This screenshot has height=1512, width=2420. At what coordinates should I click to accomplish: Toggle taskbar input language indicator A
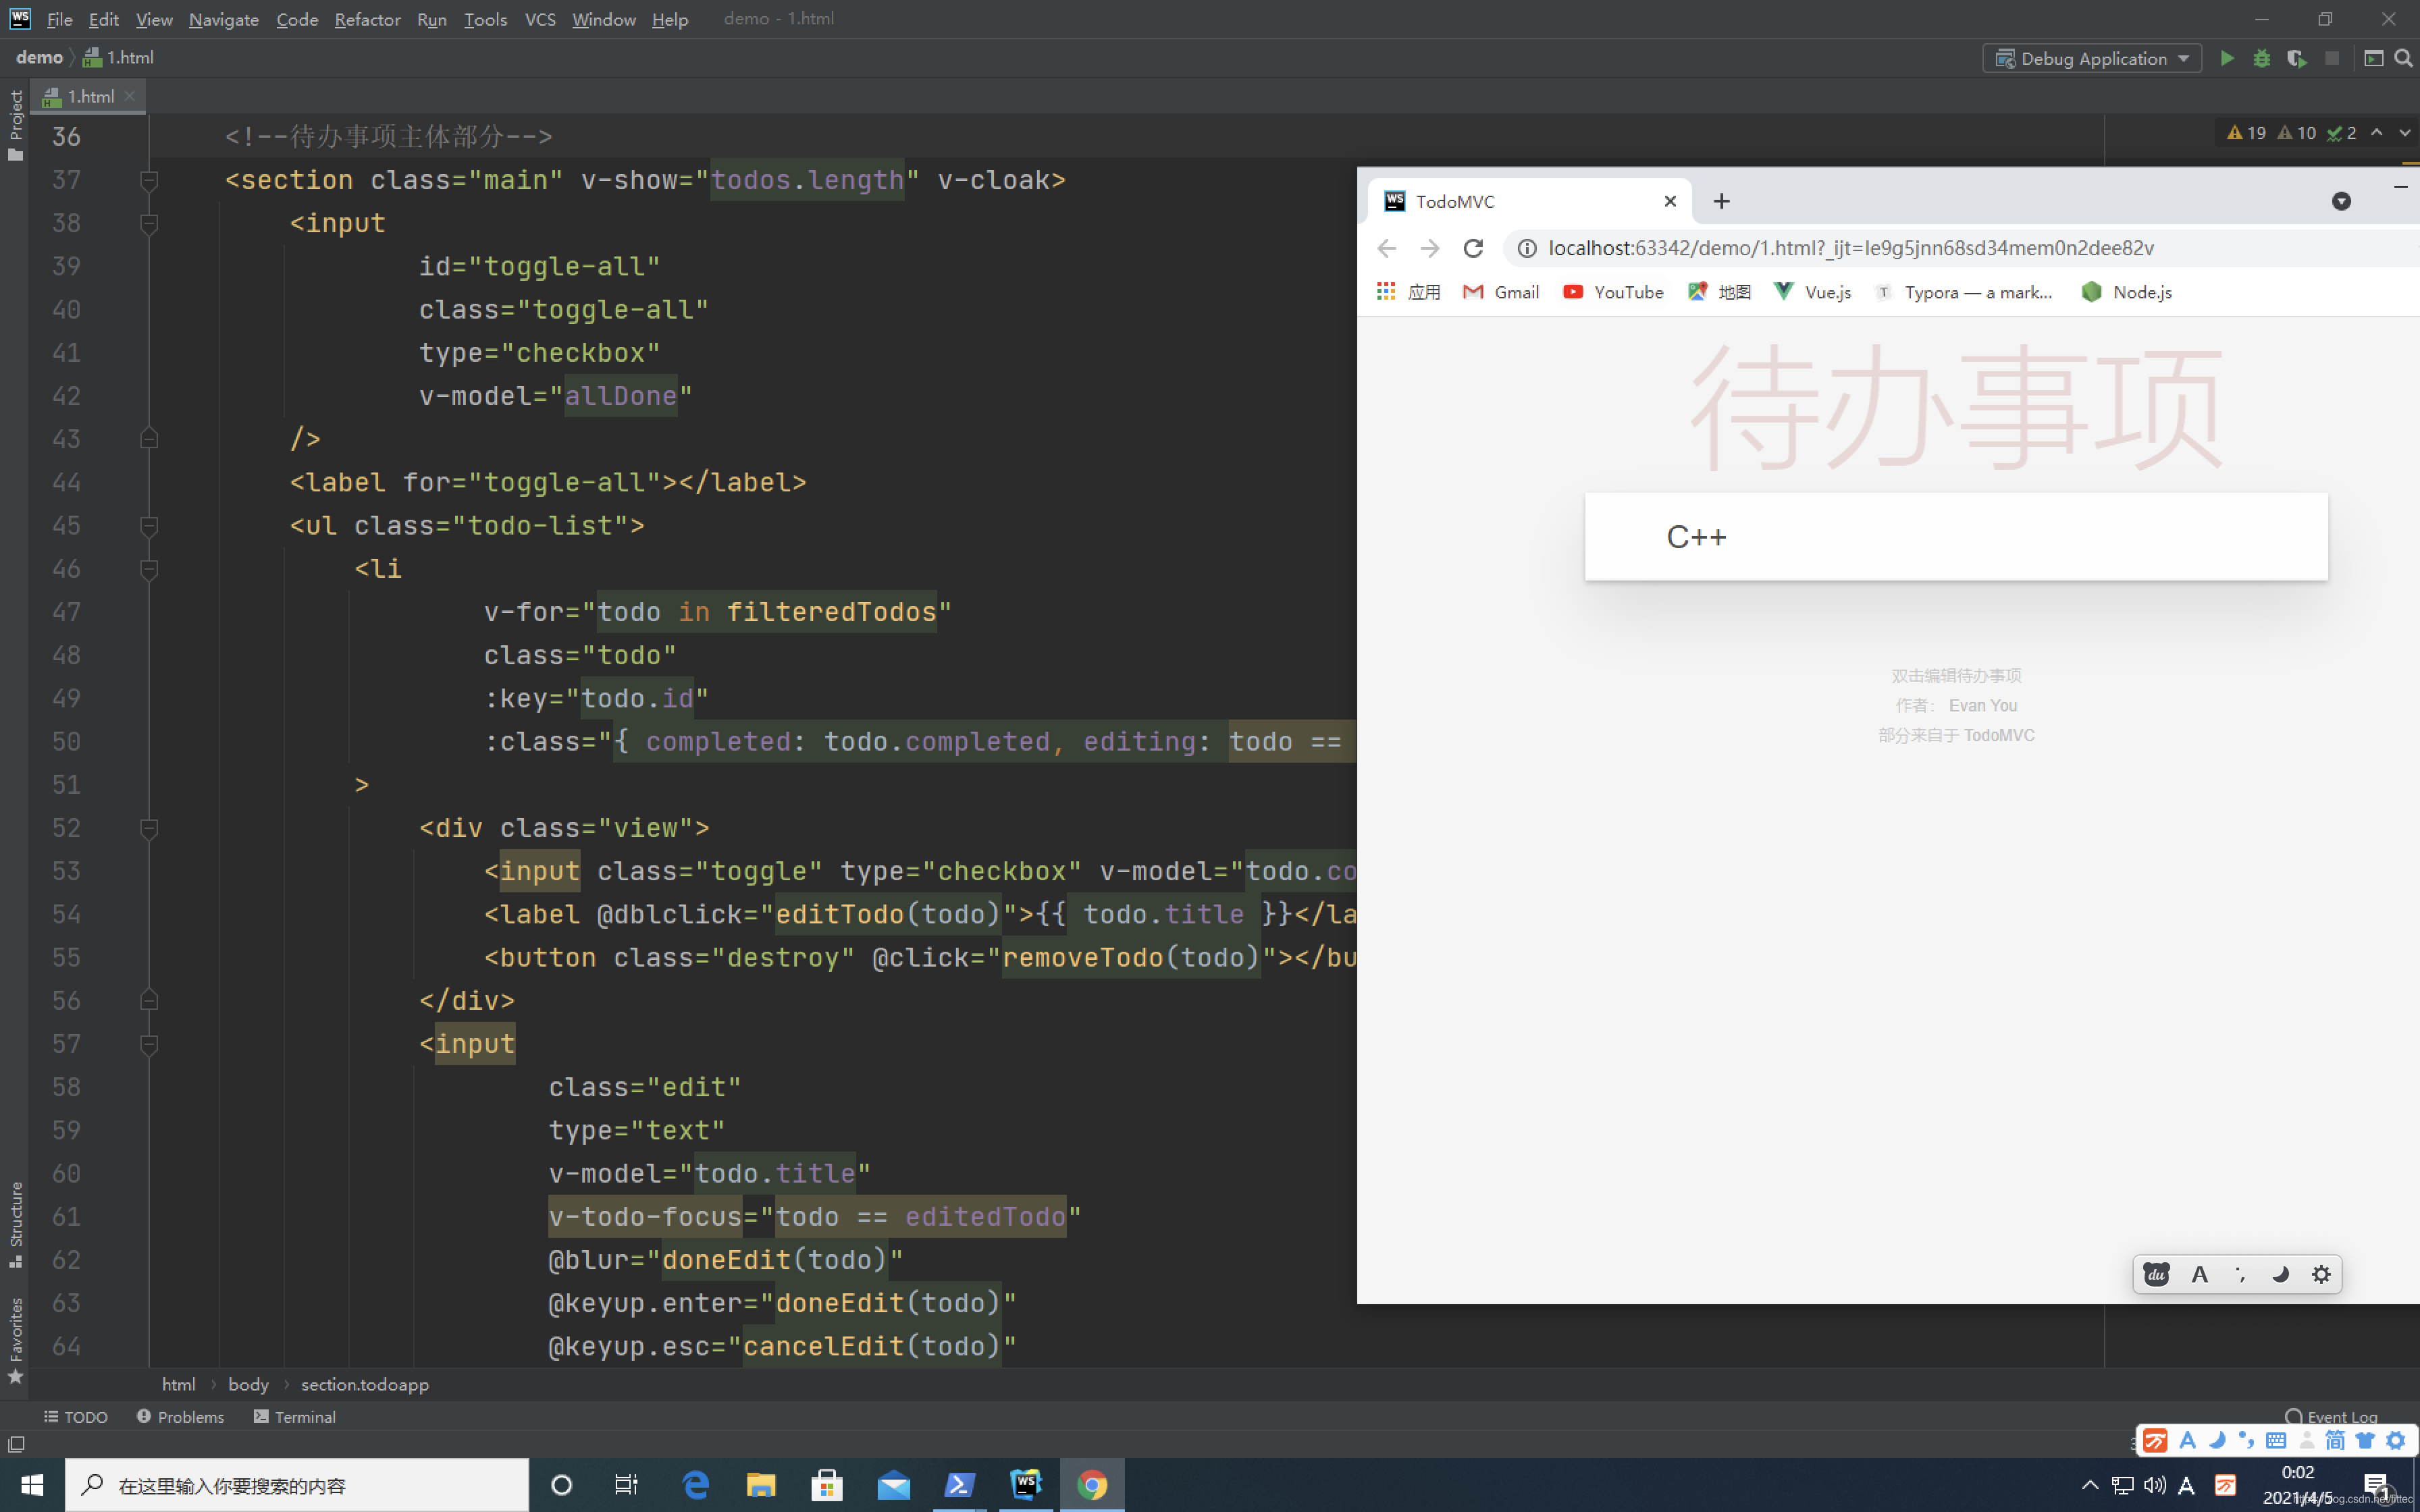2186,1485
